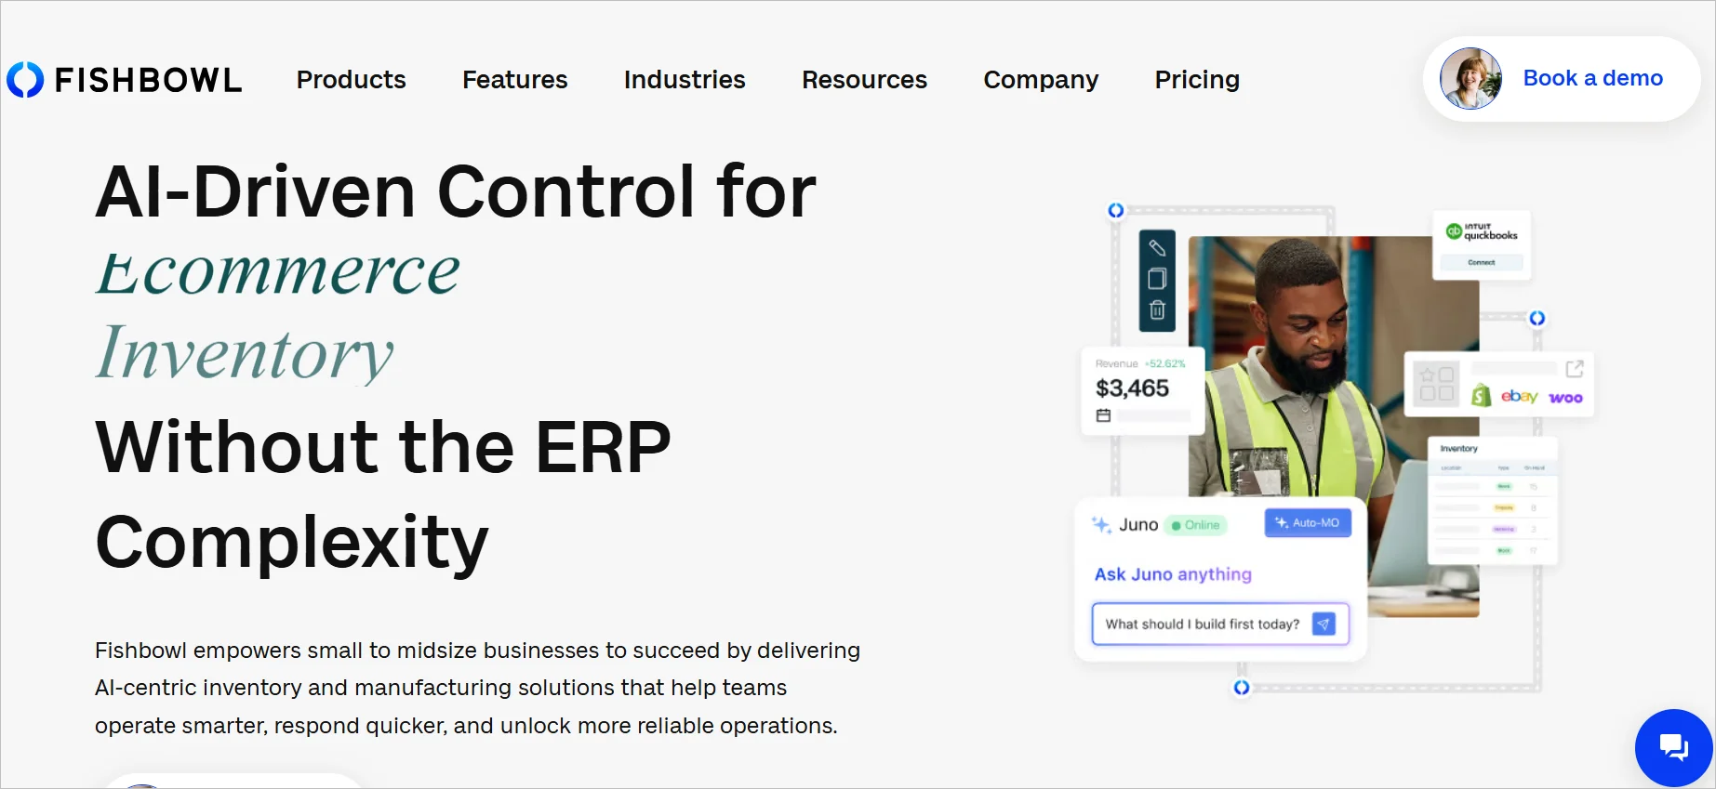Select the Pricing menu item

pos(1196,80)
